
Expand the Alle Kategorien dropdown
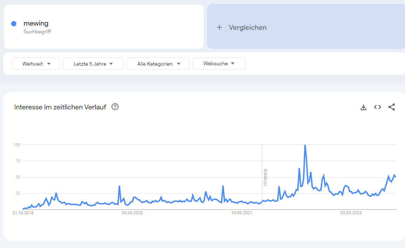(158, 63)
